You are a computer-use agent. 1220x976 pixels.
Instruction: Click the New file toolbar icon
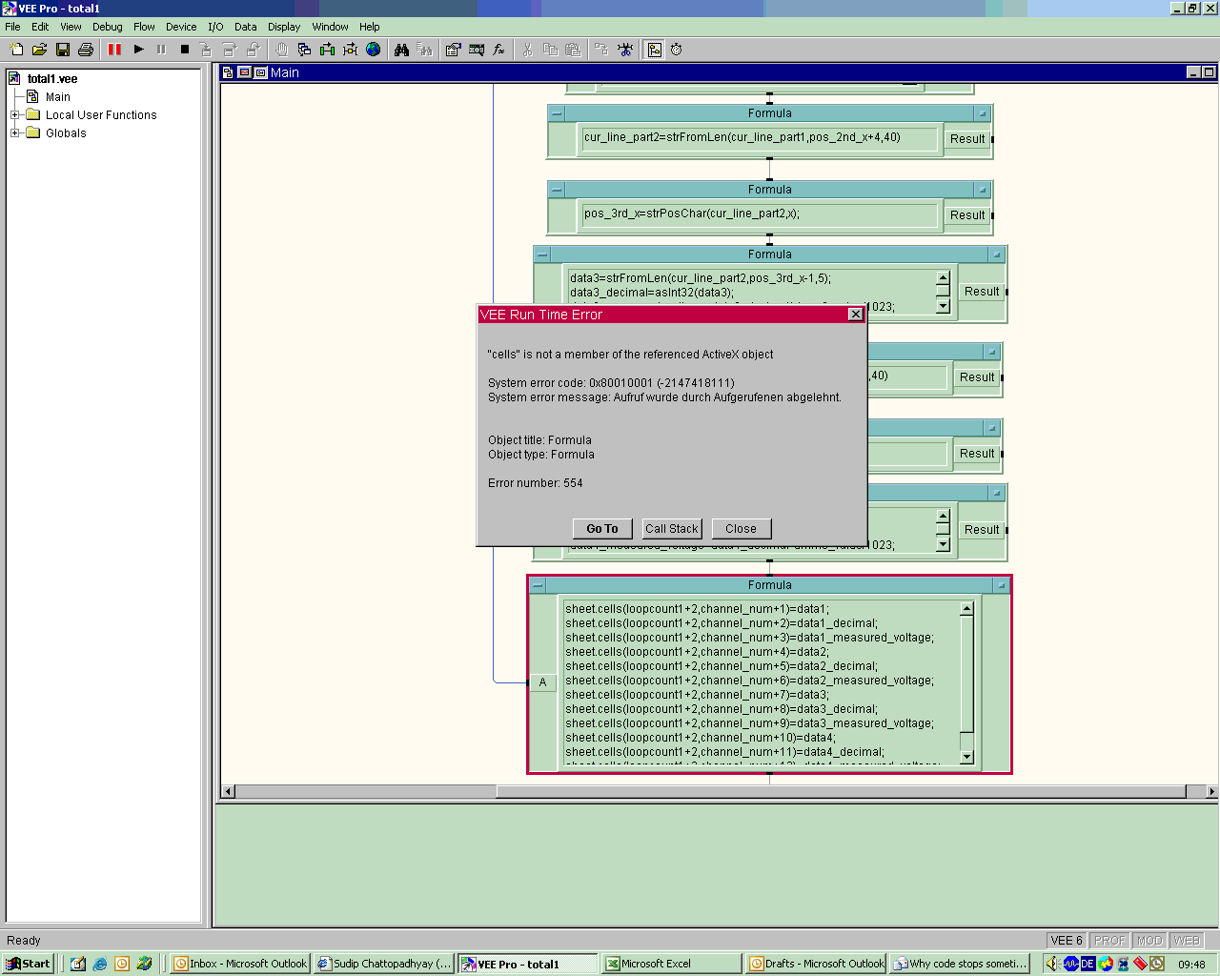(17, 50)
